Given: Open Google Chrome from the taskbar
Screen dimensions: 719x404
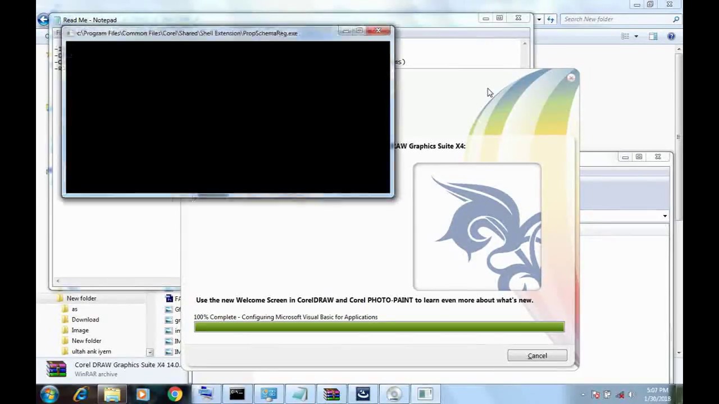Looking at the screenshot, I should (x=175, y=394).
